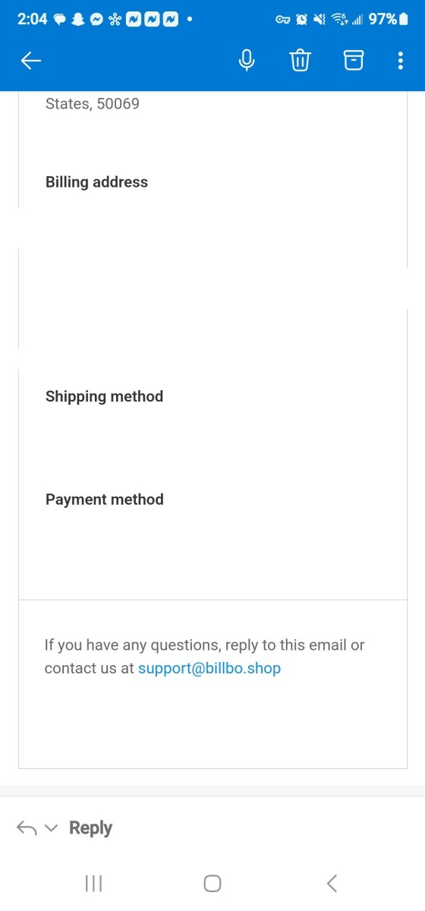Tap the Shipping method heading
The image size is (425, 911).
pos(104,396)
